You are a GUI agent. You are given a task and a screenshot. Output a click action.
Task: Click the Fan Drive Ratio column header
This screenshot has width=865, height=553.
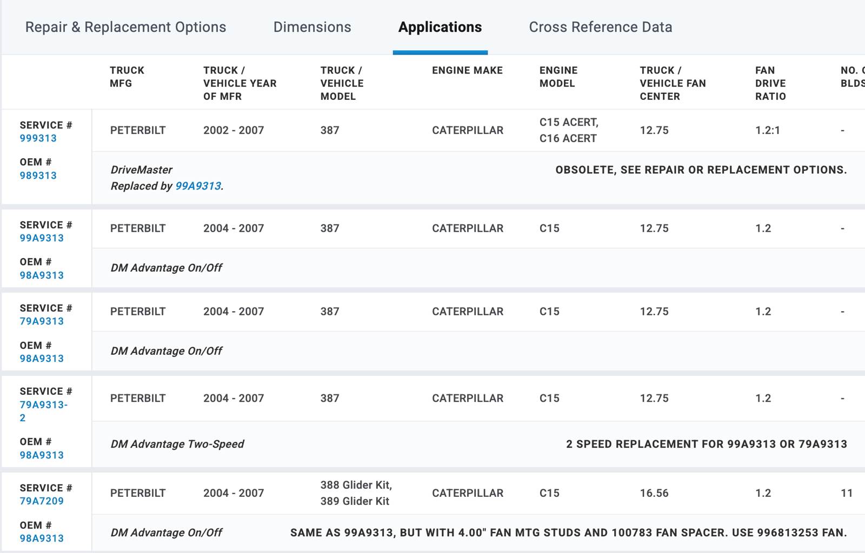point(770,83)
